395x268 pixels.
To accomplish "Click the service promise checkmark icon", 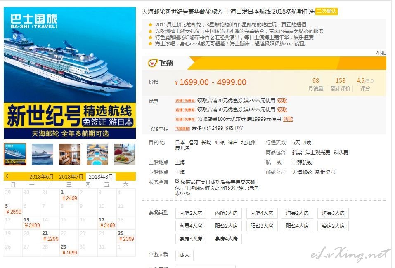I will coord(177,181).
